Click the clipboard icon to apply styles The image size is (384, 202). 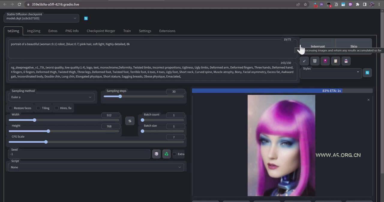336,61
